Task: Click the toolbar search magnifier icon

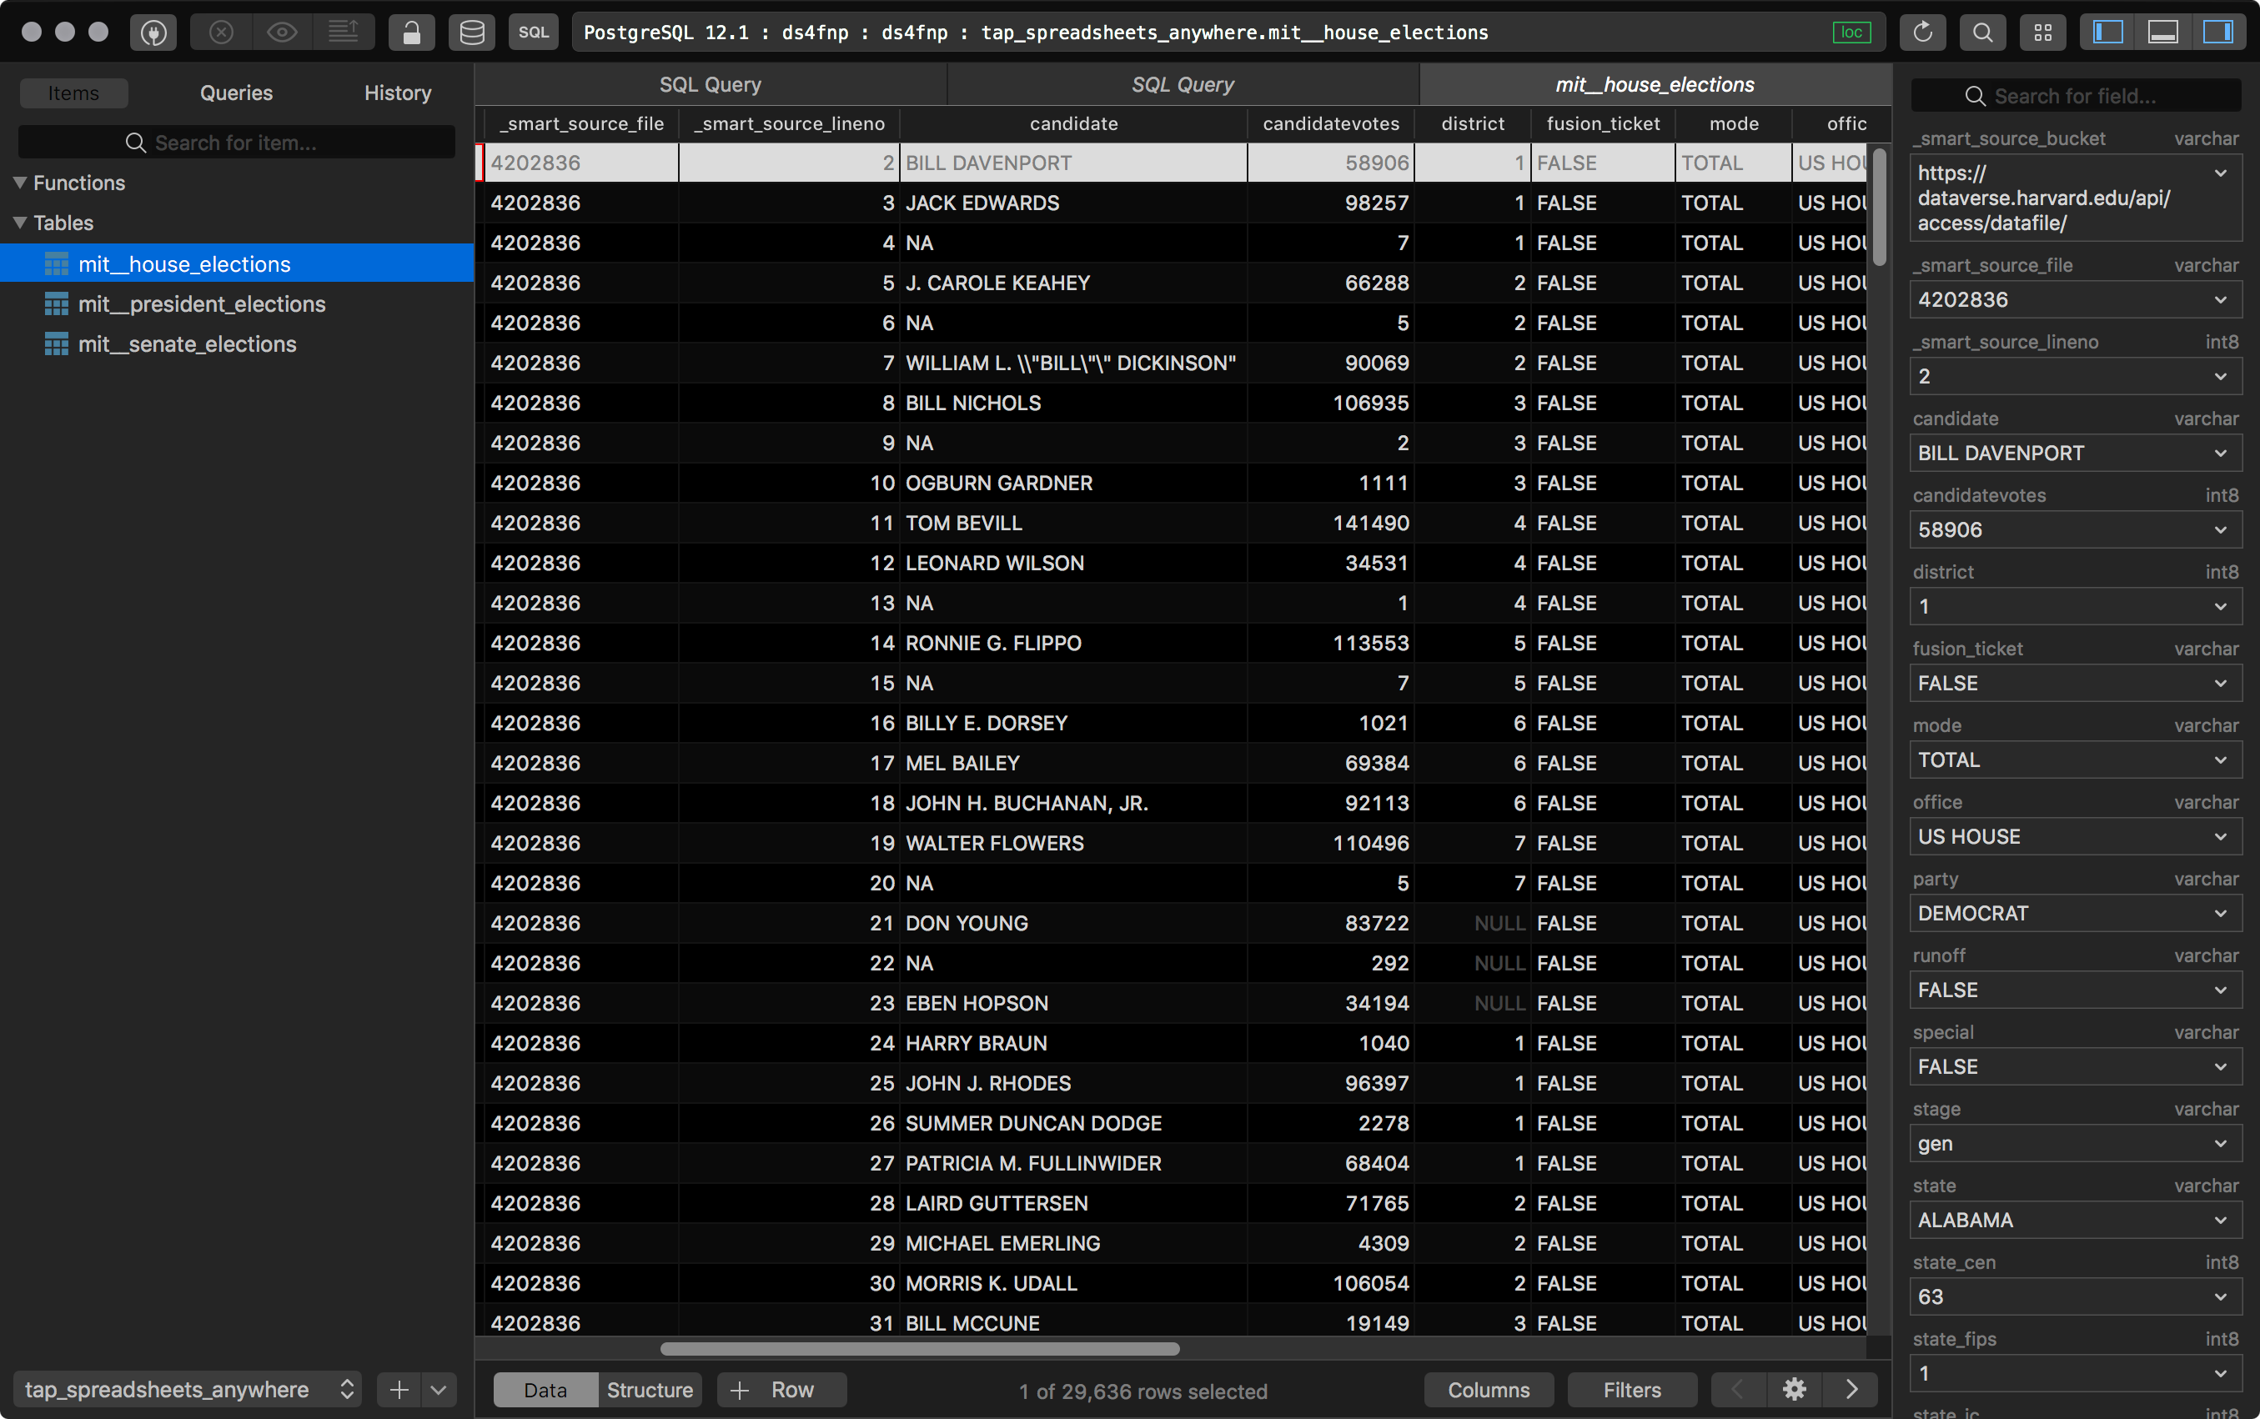Action: (x=1982, y=33)
